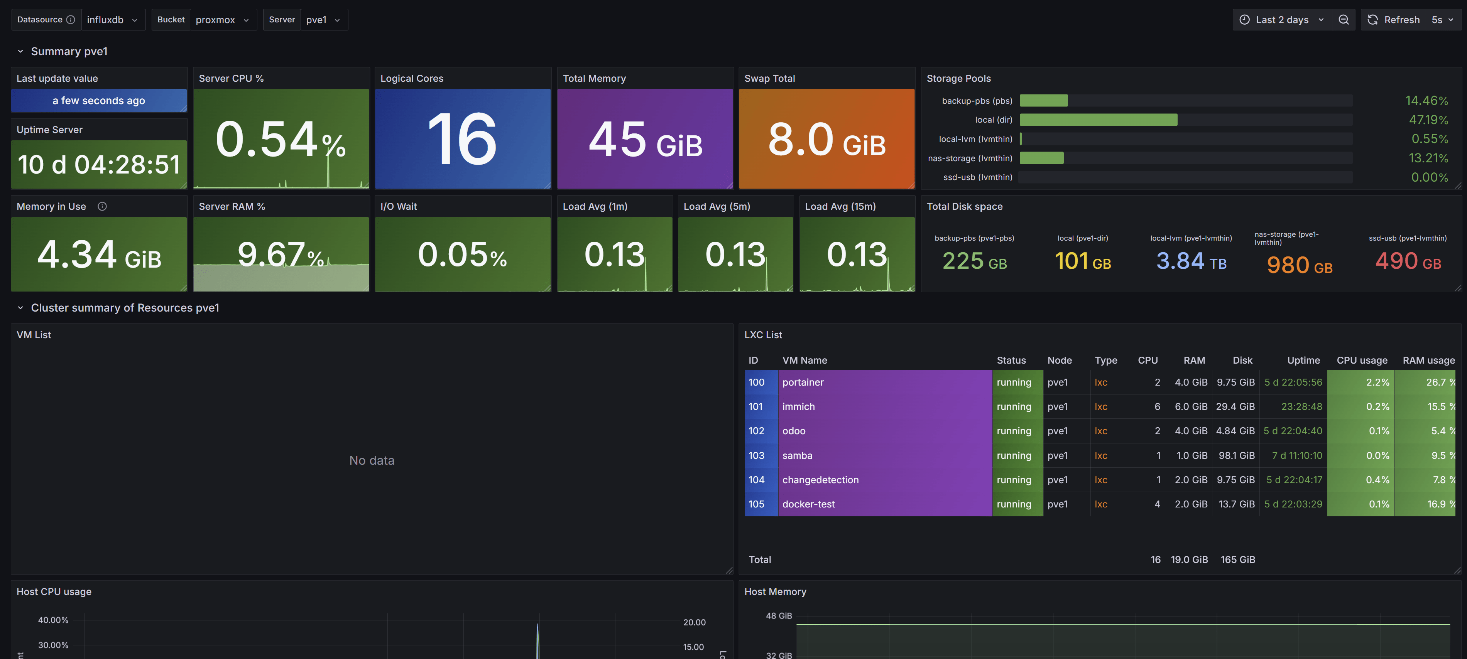Open the pve1 server dropdown
The image size is (1467, 659).
click(323, 19)
